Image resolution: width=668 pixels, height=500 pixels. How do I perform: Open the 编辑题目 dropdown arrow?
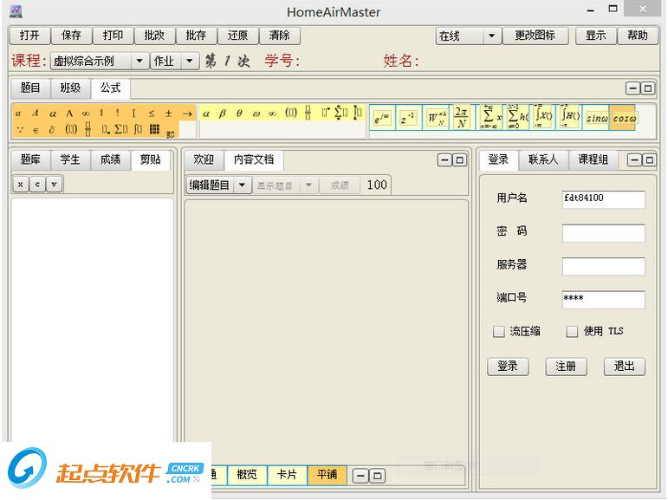pos(242,185)
